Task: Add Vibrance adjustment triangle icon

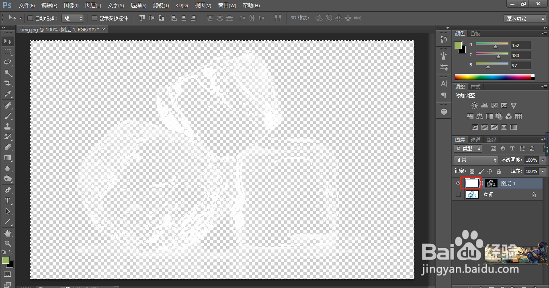Action: (514, 106)
